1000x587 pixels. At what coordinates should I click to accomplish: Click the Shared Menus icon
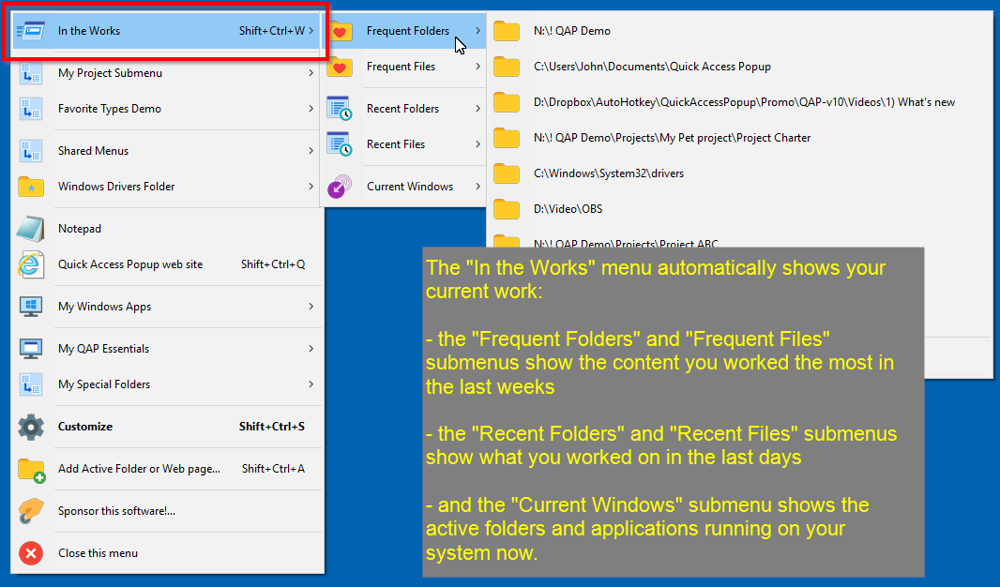pyautogui.click(x=31, y=151)
